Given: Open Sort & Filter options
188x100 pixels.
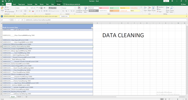Looking at the screenshot, I should point(167,10).
